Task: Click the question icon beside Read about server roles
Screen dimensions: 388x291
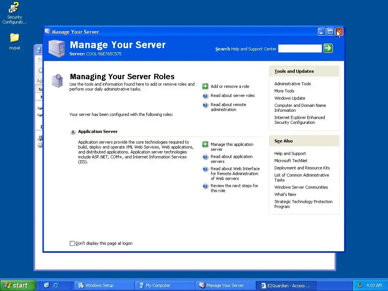Action: click(205, 96)
